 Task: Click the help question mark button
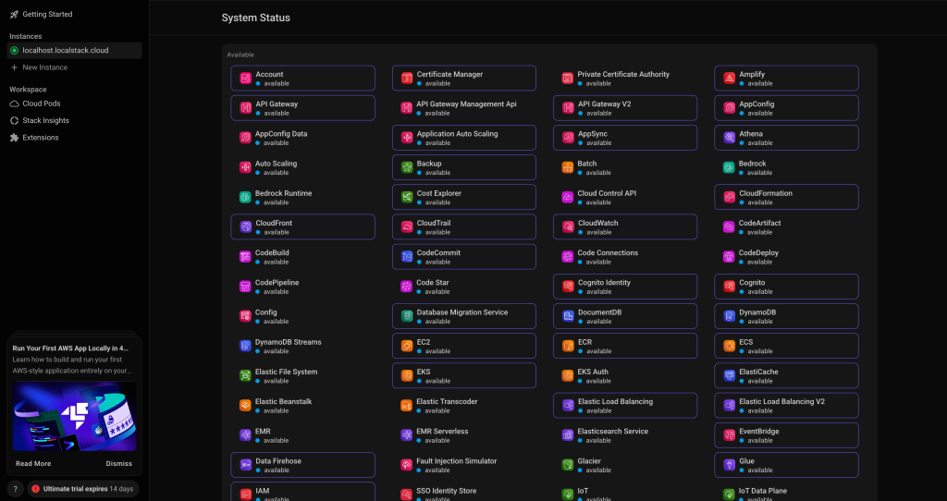[x=15, y=488]
